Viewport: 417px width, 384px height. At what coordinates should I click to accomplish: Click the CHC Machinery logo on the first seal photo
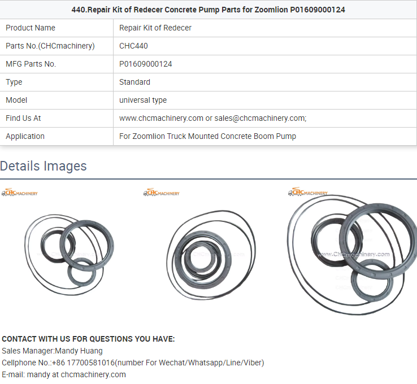19,193
